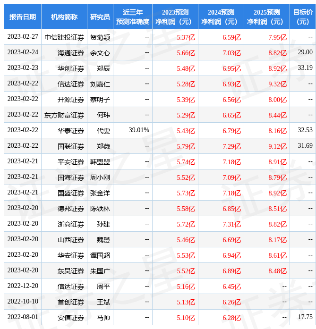Click analyst name 韩盟盟
Screen dimensions: 316x329
coord(100,162)
